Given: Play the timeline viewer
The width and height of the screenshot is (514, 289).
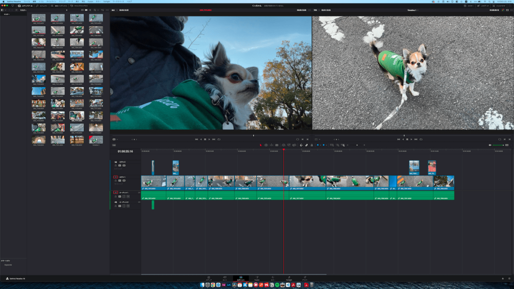Looking at the screenshot, I should 411,139.
